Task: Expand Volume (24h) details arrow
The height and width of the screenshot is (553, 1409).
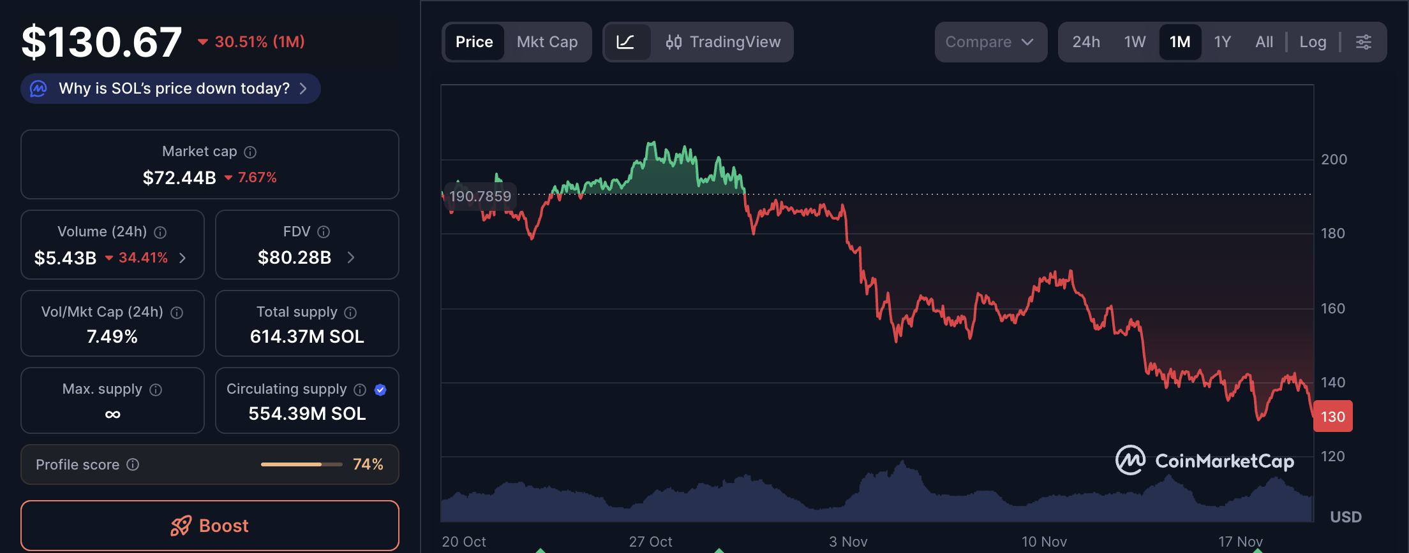Action: pyautogui.click(x=183, y=258)
